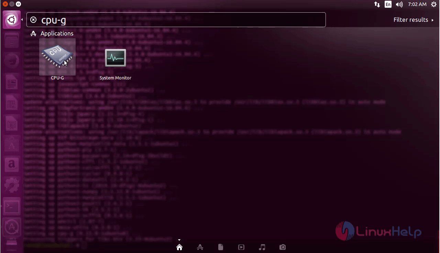440x253 pixels.
Task: Open the En keyboard layout indicator
Action: tap(388, 4)
